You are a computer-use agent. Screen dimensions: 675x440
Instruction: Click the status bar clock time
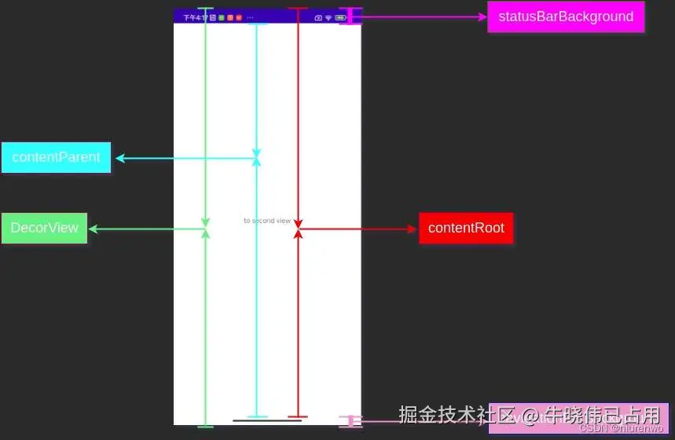pos(195,17)
